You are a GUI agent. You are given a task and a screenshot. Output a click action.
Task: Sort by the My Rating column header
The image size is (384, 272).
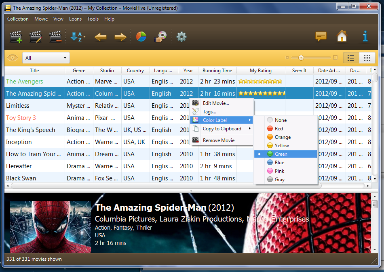(261, 71)
